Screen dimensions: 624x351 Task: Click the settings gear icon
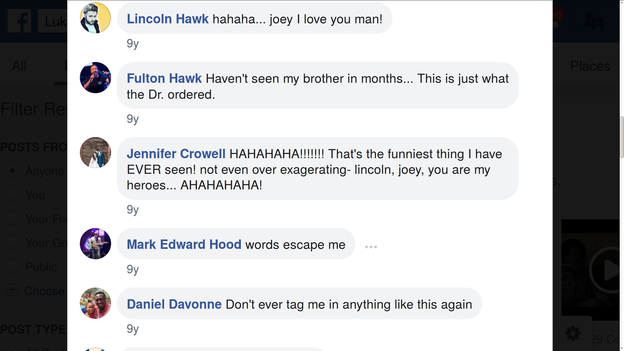pos(573,333)
